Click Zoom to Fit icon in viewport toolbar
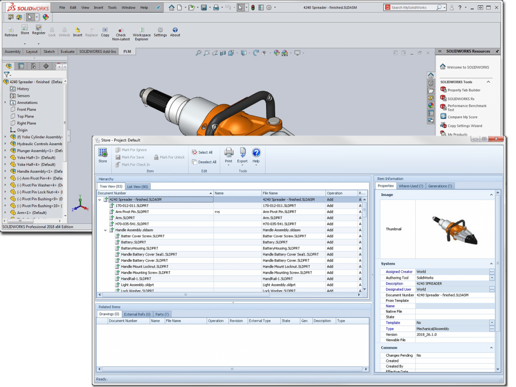The height and width of the screenshot is (387, 516). 199,52
